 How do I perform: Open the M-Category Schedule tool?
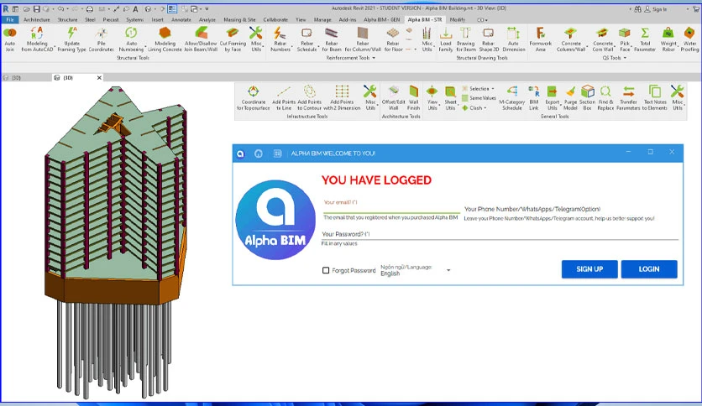pos(511,98)
